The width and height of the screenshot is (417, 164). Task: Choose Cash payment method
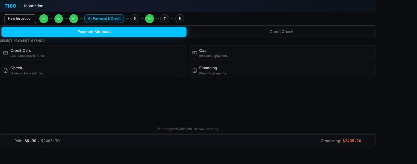pyautogui.click(x=282, y=53)
